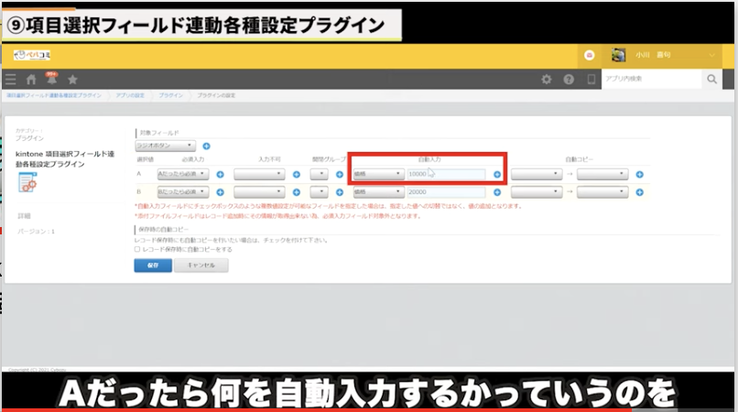Click the help question mark icon

[569, 80]
